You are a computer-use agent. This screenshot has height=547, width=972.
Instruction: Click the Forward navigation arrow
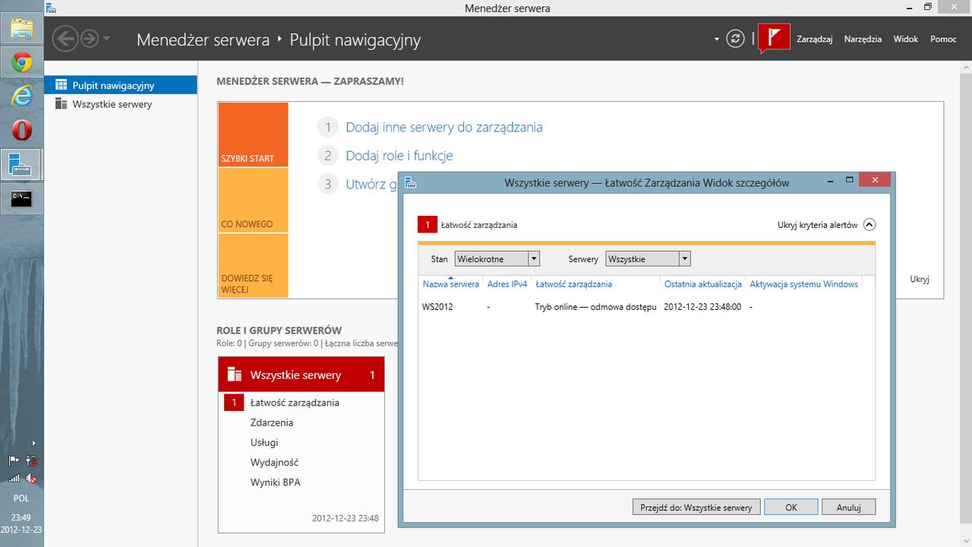click(x=90, y=39)
